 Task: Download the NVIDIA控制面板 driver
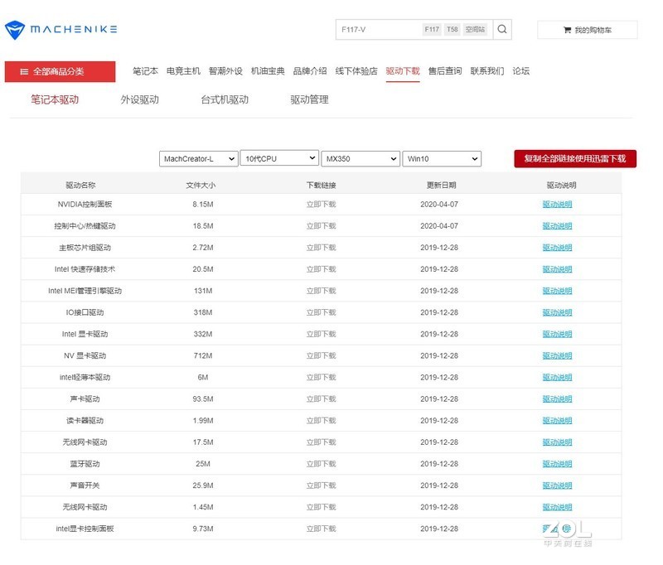click(x=321, y=204)
